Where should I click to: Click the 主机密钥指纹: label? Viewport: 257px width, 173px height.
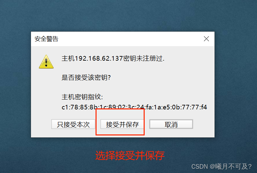pos(82,97)
